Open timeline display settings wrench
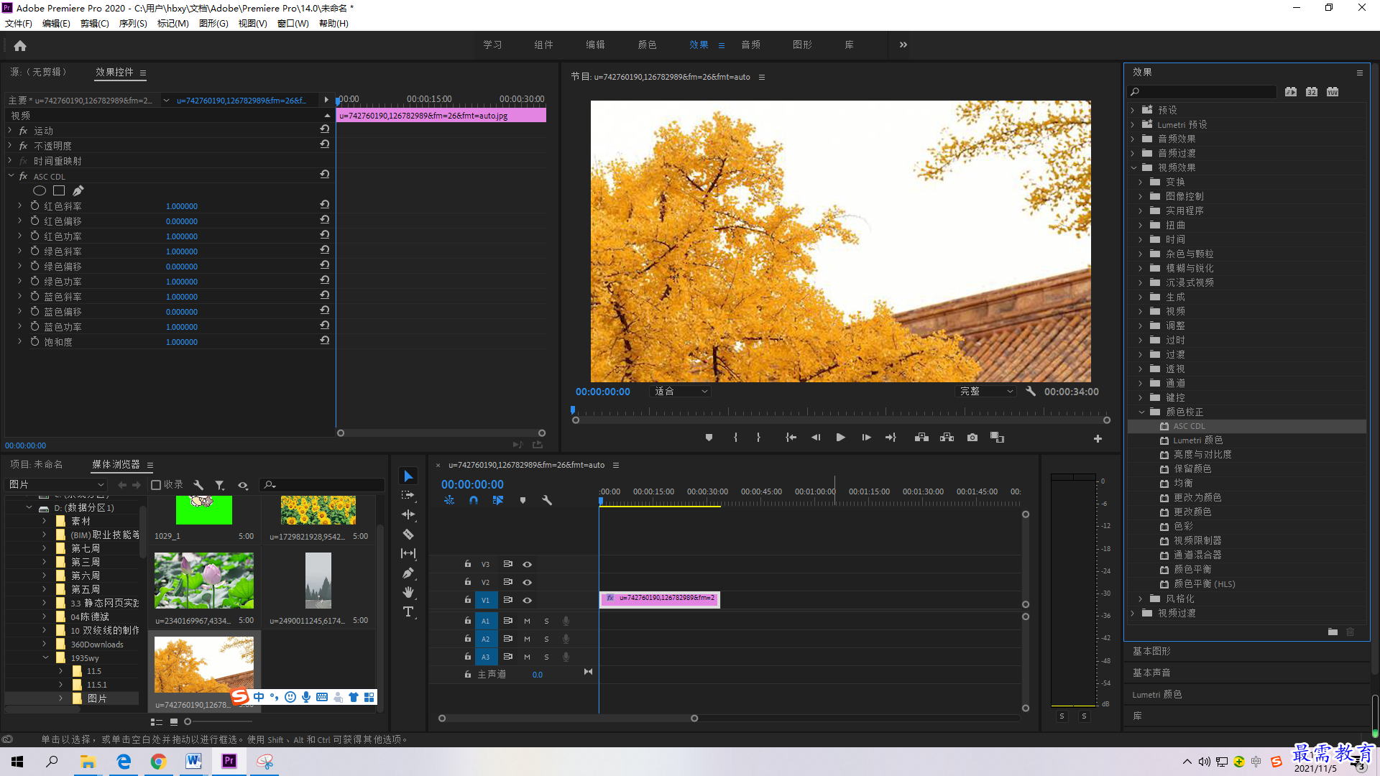 [547, 500]
